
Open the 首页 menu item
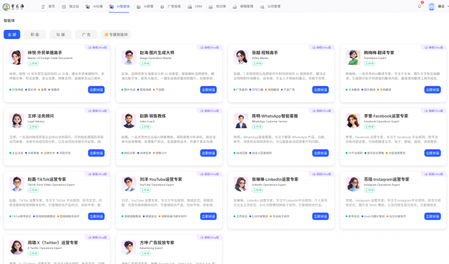(52, 6)
